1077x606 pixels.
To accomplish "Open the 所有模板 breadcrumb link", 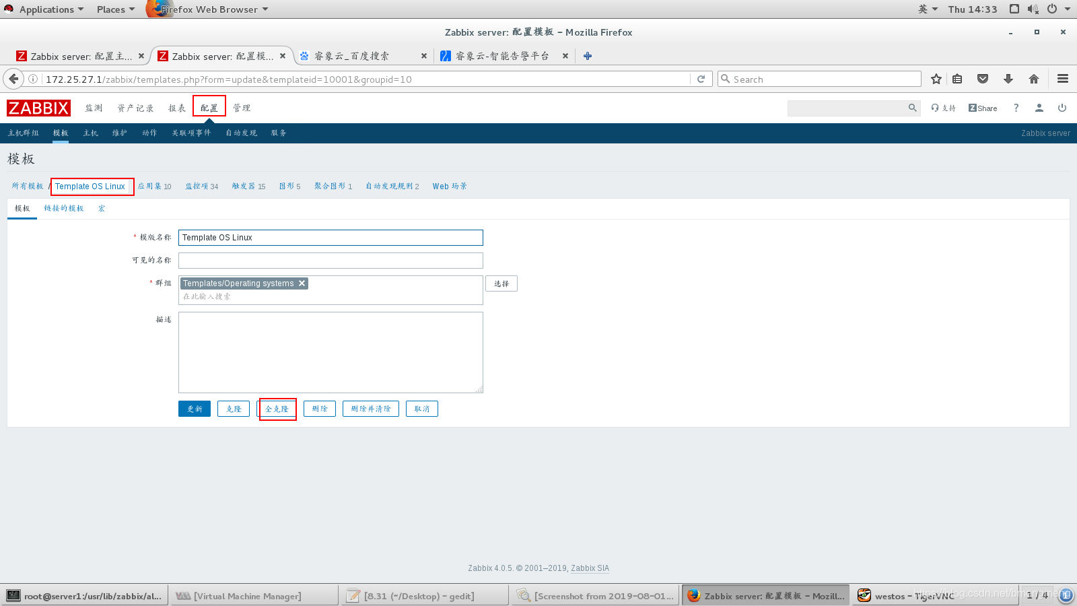I will pos(28,187).
